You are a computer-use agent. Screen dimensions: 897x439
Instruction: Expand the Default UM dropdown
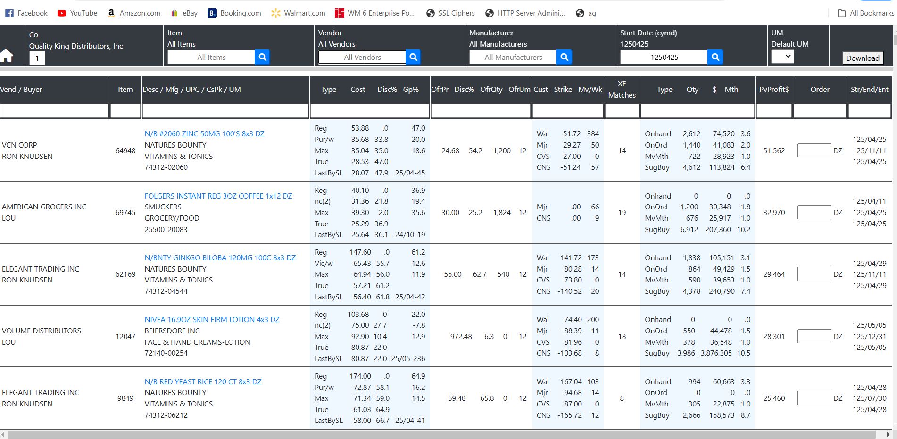click(x=782, y=57)
